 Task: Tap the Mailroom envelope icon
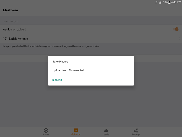[76, 130]
